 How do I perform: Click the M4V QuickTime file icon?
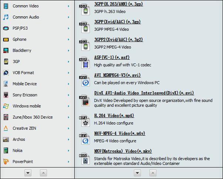tap(85, 139)
